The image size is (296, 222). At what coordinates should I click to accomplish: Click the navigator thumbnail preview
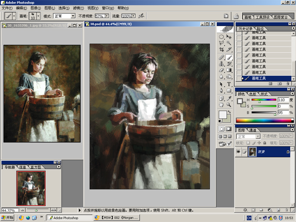[x=31, y=188]
